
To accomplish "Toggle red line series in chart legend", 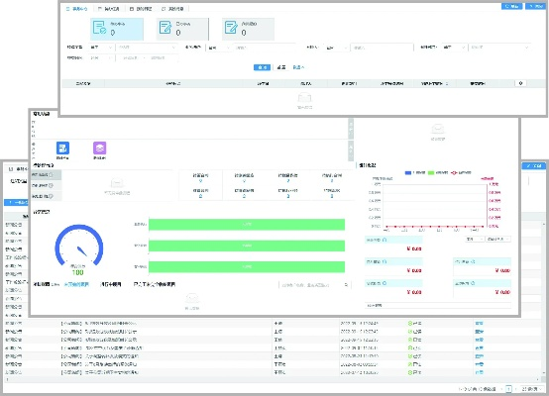I will click(x=461, y=172).
